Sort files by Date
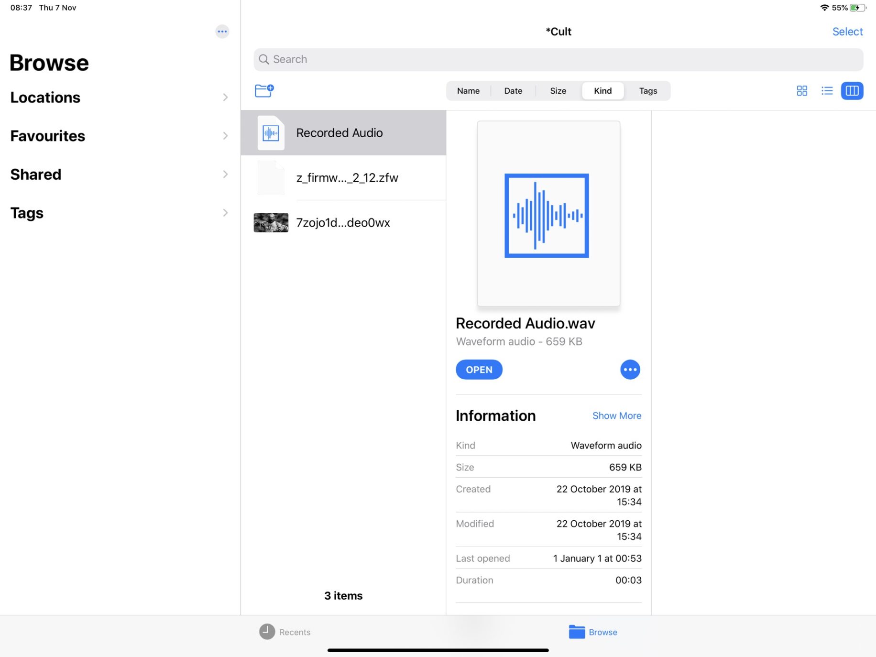Image resolution: width=876 pixels, height=657 pixels. pos(513,91)
